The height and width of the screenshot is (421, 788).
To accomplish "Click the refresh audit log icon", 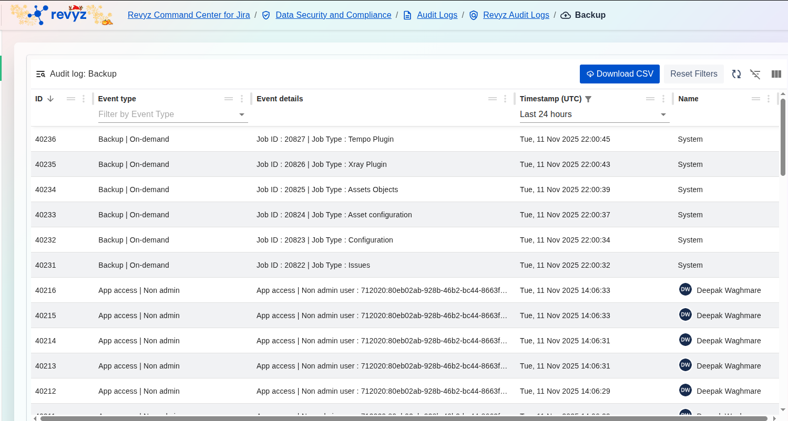I will [x=736, y=74].
